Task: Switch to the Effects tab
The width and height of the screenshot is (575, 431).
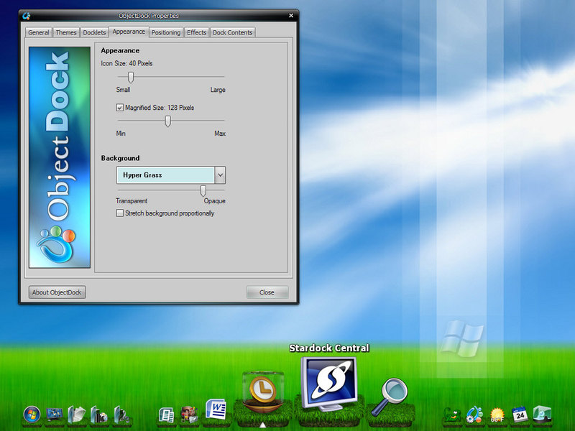Action: click(x=196, y=32)
